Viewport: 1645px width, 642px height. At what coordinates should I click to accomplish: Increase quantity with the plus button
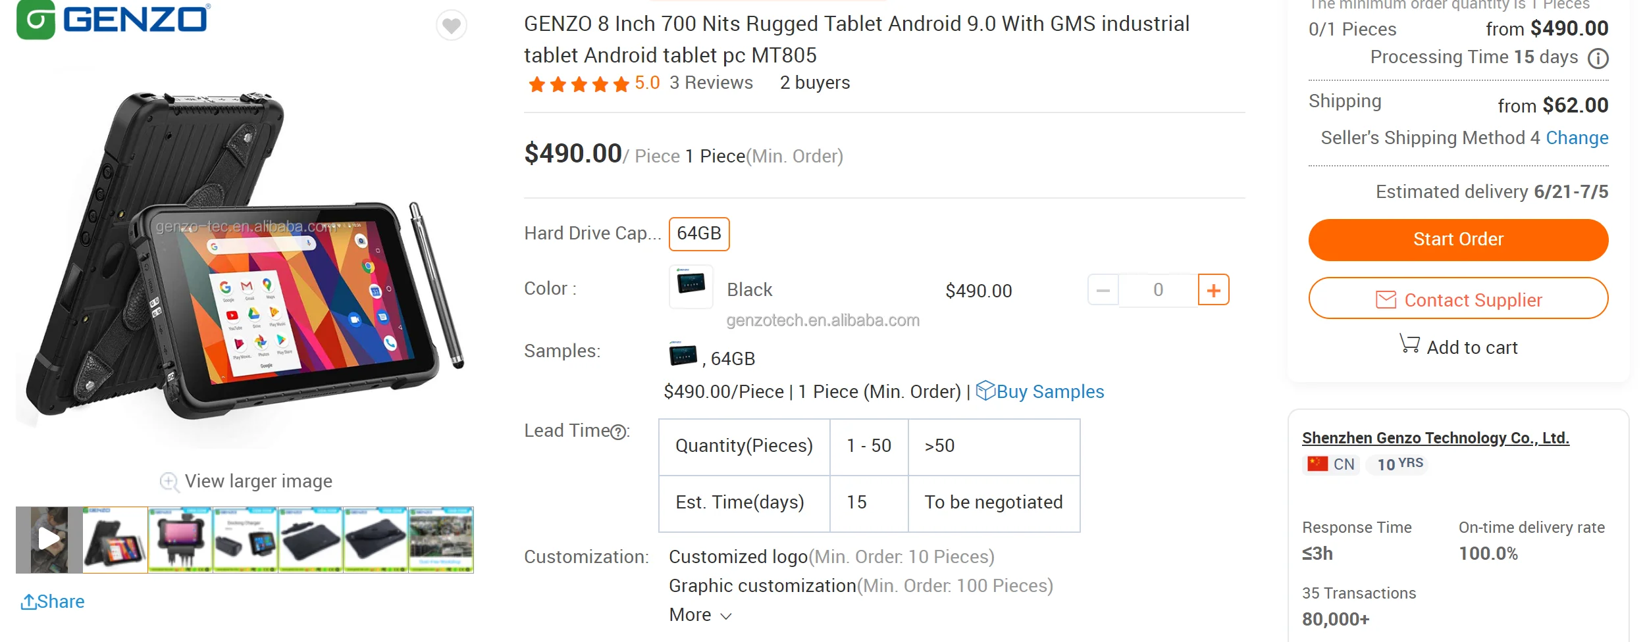click(1213, 290)
